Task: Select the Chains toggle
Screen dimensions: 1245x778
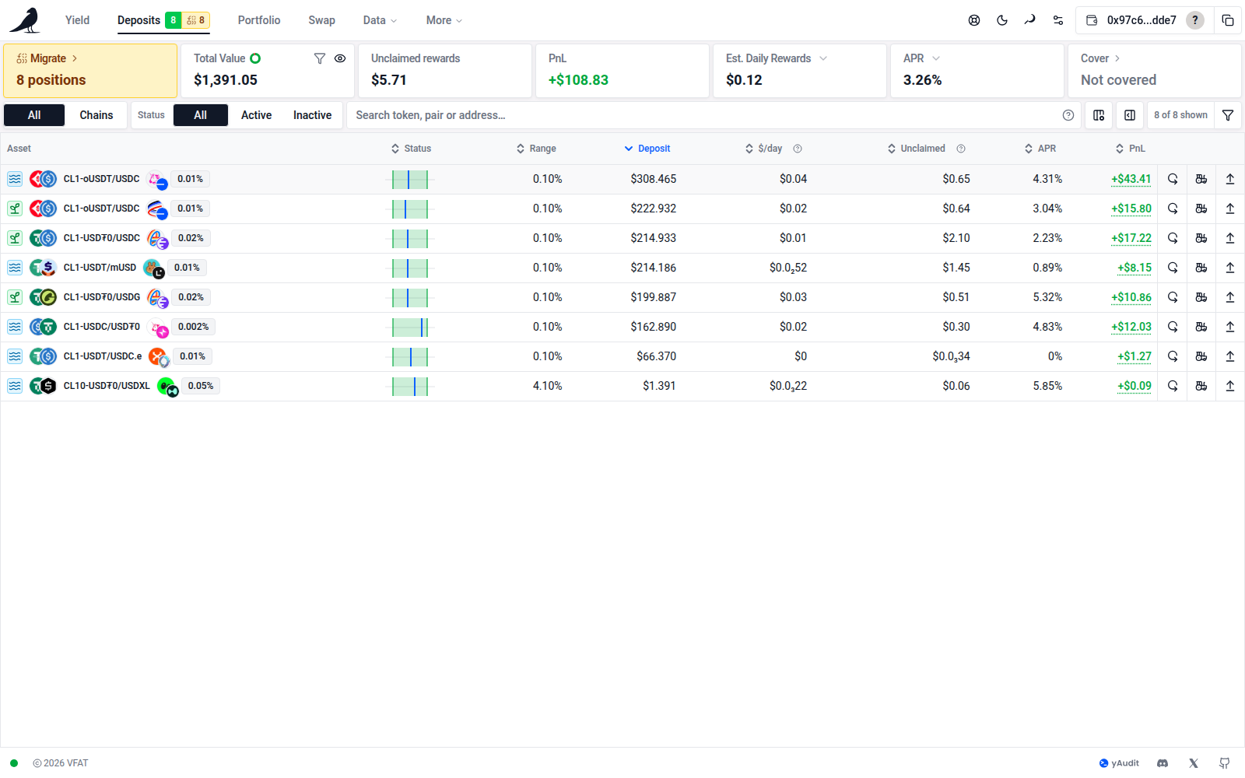Action: point(96,115)
